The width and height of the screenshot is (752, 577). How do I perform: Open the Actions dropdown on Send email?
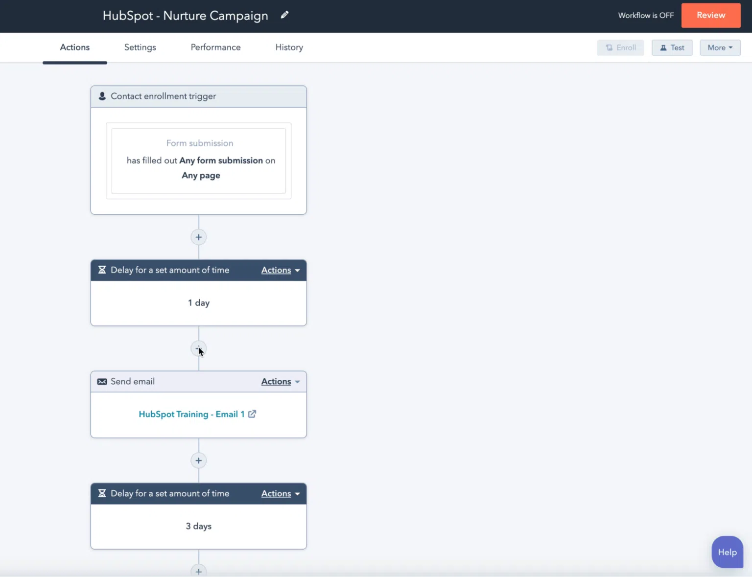click(x=280, y=381)
